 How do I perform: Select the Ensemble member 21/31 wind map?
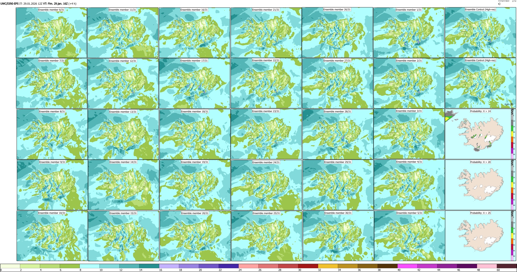[x=266, y=33]
